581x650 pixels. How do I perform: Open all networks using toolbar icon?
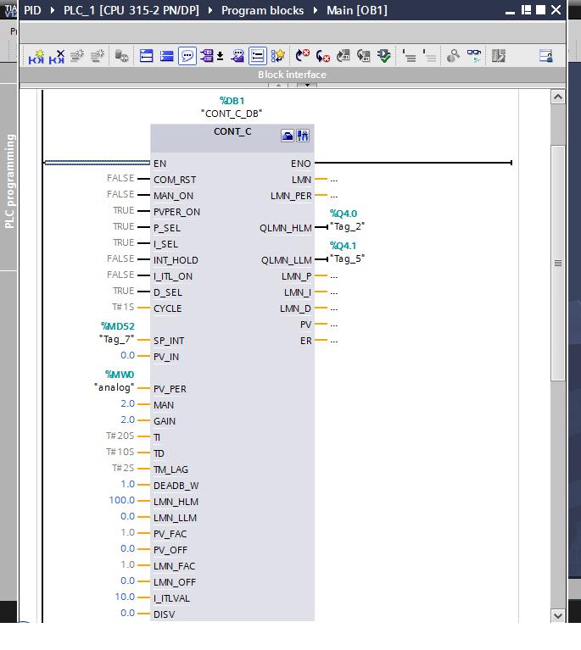click(x=146, y=56)
